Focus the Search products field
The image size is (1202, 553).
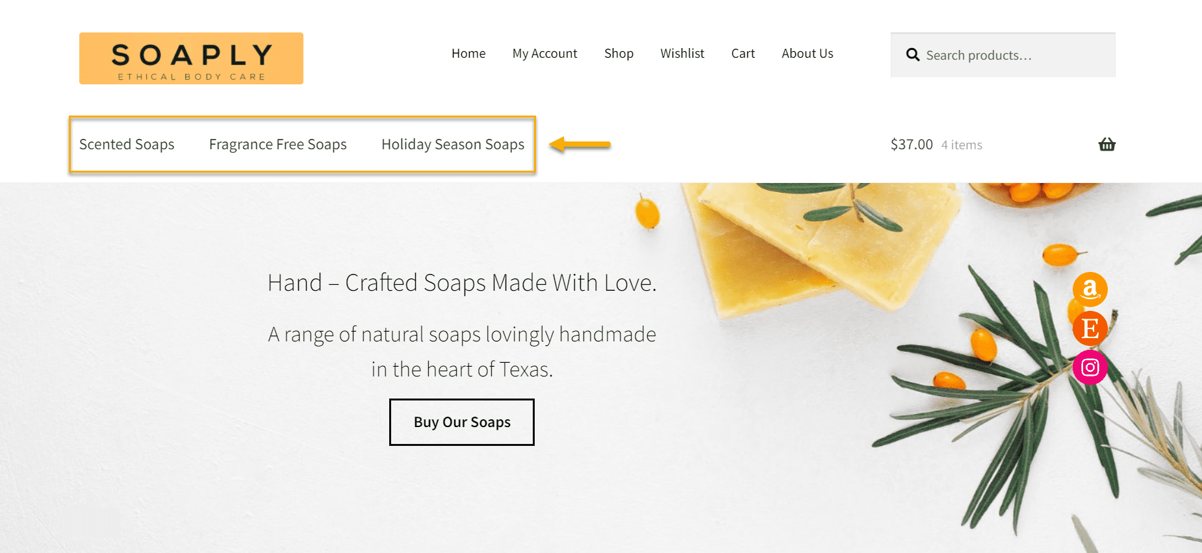pyautogui.click(x=1003, y=55)
